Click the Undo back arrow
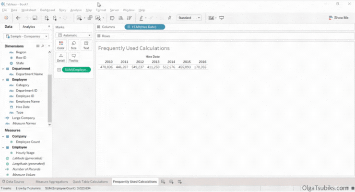Viewport: 355px width, 192px height. [x=18, y=18]
